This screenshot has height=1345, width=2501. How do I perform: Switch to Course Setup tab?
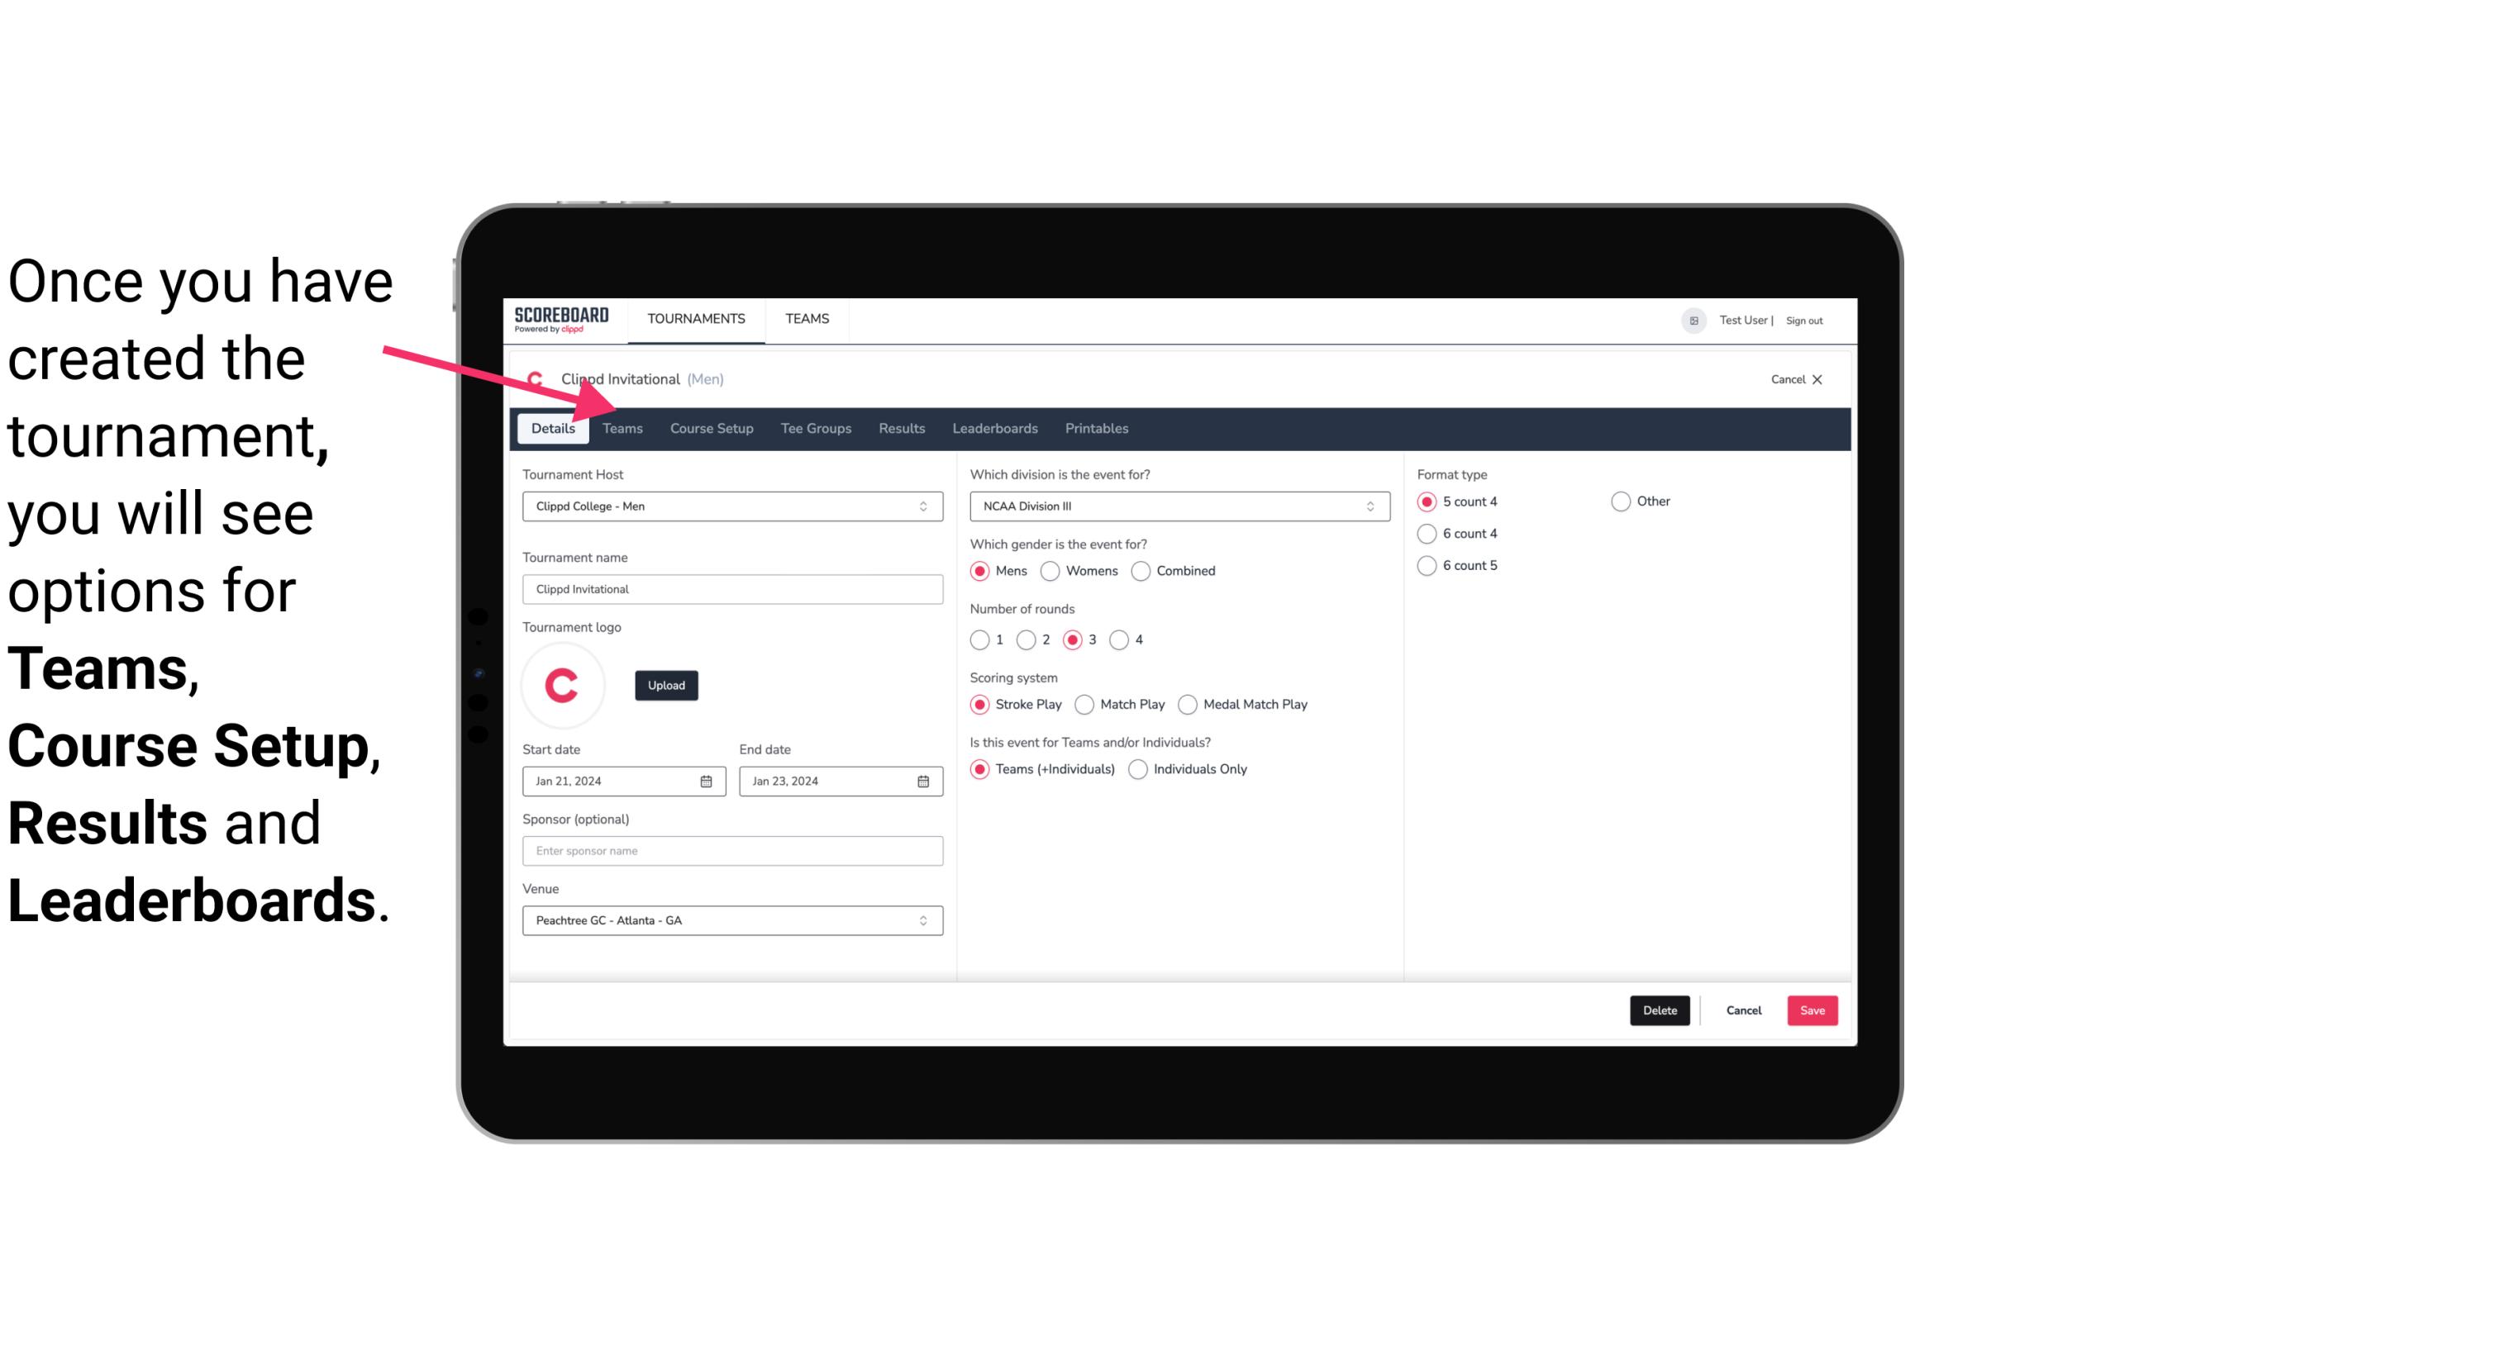[711, 427]
